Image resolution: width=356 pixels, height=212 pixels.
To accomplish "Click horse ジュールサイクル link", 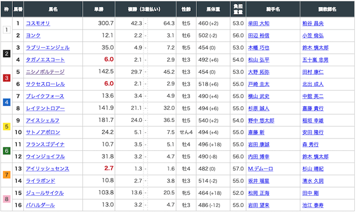I will [44, 193].
